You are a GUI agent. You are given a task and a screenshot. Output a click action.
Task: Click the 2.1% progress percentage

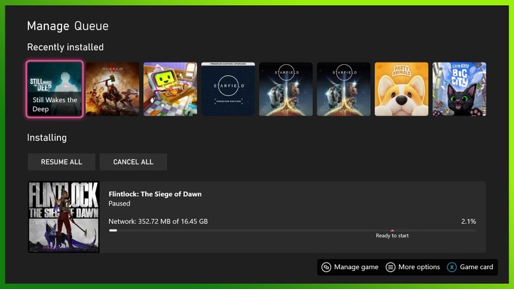(x=468, y=222)
